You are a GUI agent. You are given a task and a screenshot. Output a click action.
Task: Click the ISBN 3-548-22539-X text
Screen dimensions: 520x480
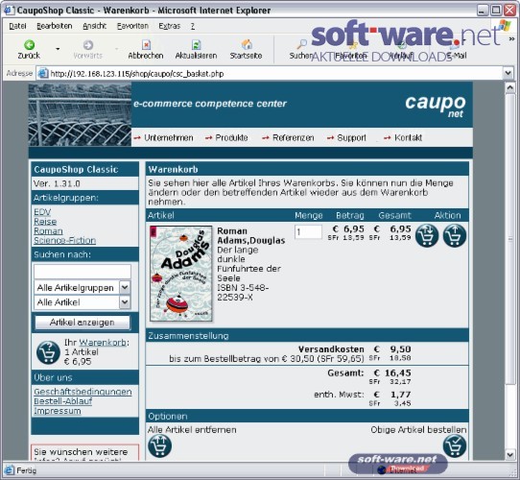(x=243, y=293)
